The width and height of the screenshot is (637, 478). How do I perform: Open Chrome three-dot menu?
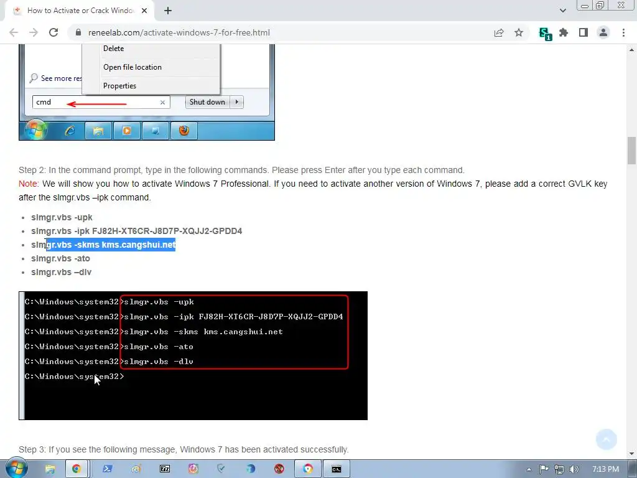pyautogui.click(x=623, y=32)
